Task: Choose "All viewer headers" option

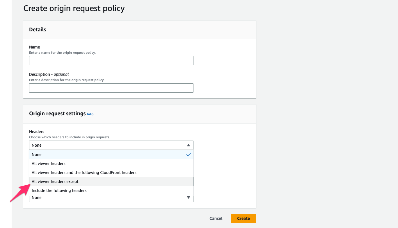Action: tap(111, 164)
